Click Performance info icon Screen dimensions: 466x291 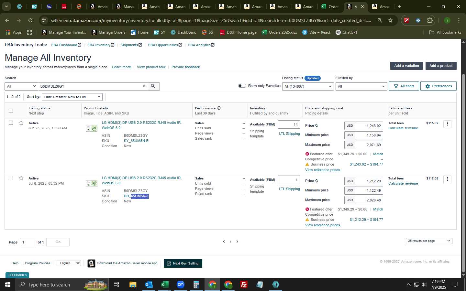[219, 108]
